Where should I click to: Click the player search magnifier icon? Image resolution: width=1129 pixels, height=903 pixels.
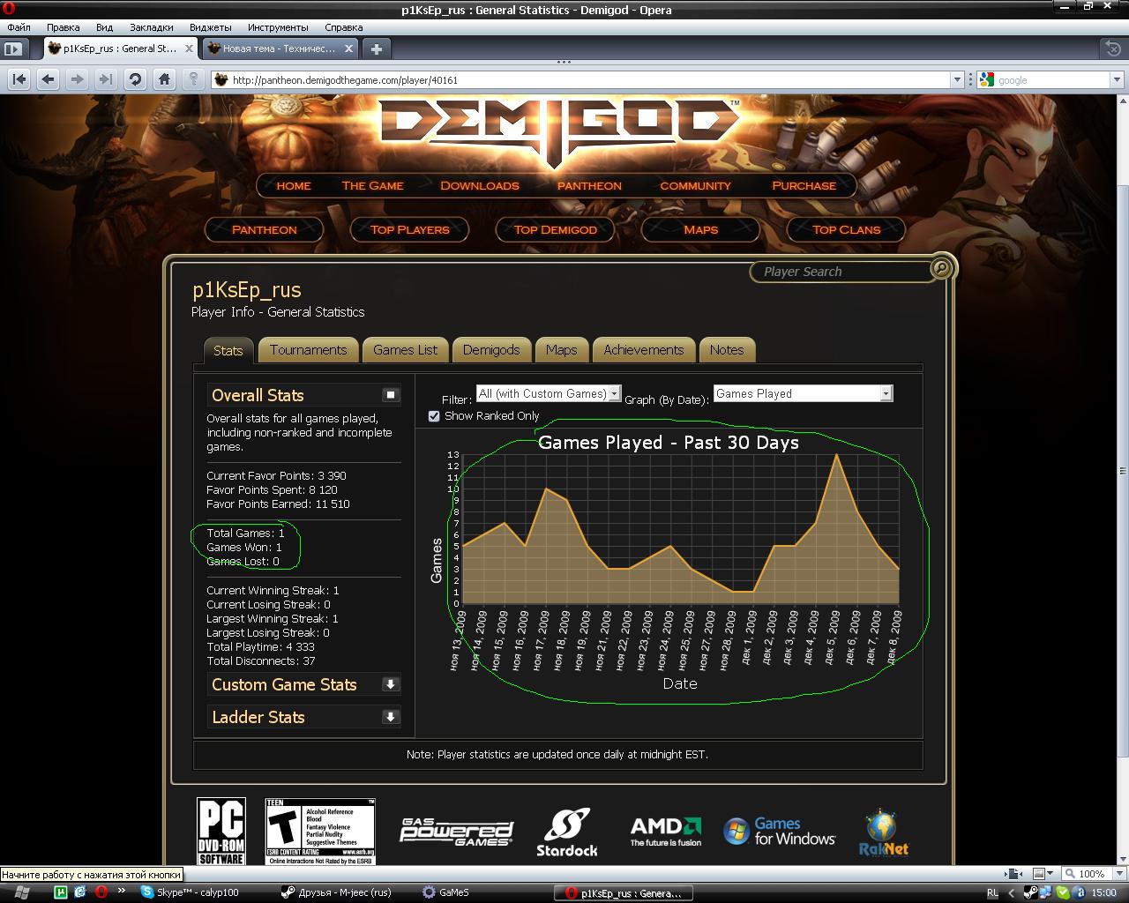click(x=941, y=268)
